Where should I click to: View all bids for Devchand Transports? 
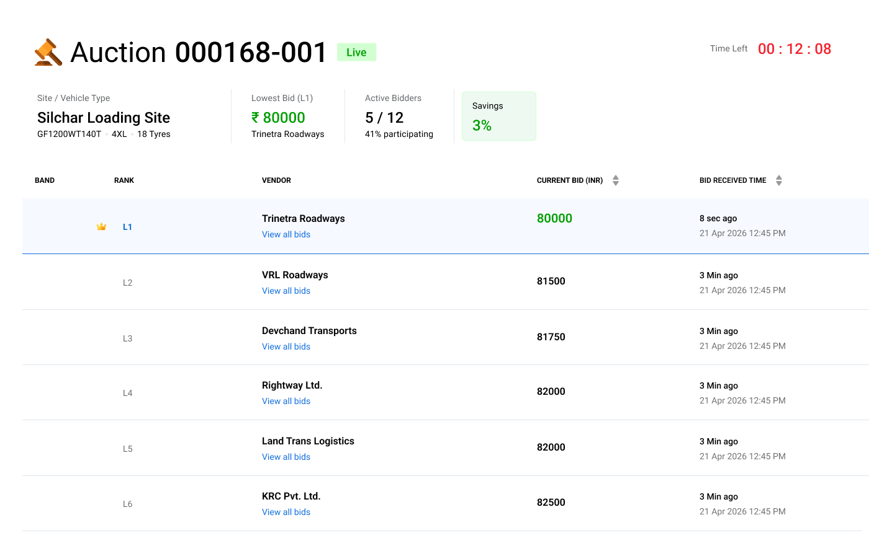286,346
